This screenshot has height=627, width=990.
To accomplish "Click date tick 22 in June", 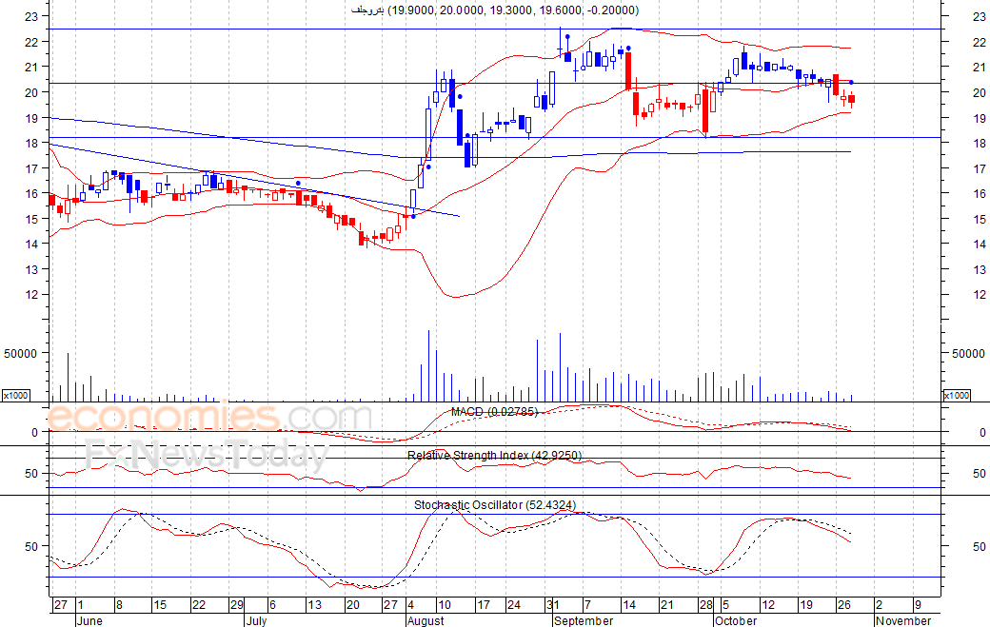I will (x=199, y=605).
